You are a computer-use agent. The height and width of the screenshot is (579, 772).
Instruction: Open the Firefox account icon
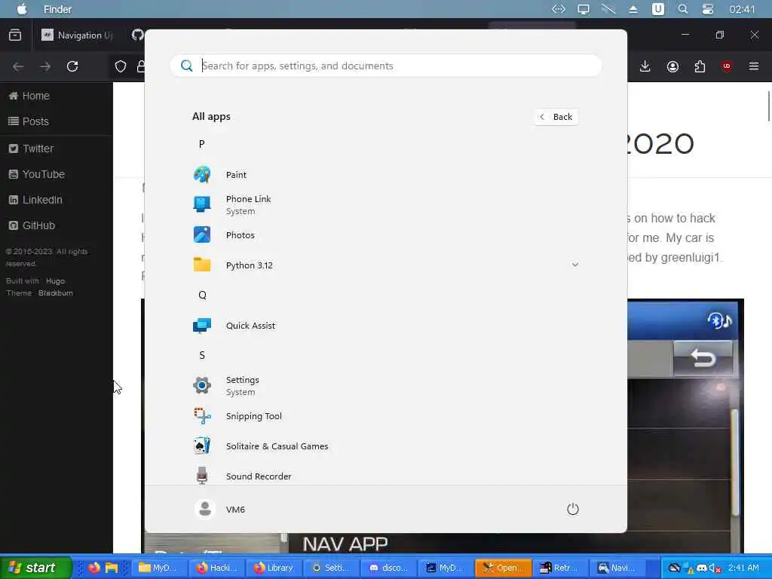(672, 66)
